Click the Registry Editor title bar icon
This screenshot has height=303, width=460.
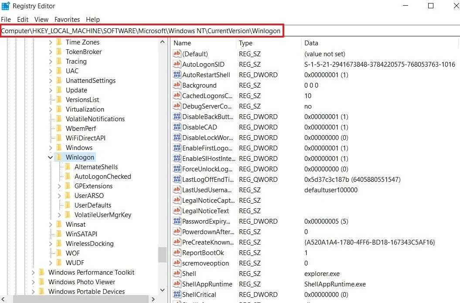(6, 6)
